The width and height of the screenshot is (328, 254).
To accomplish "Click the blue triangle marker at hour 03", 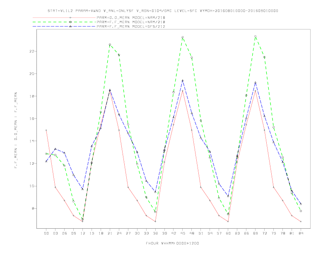I will click(55, 149).
